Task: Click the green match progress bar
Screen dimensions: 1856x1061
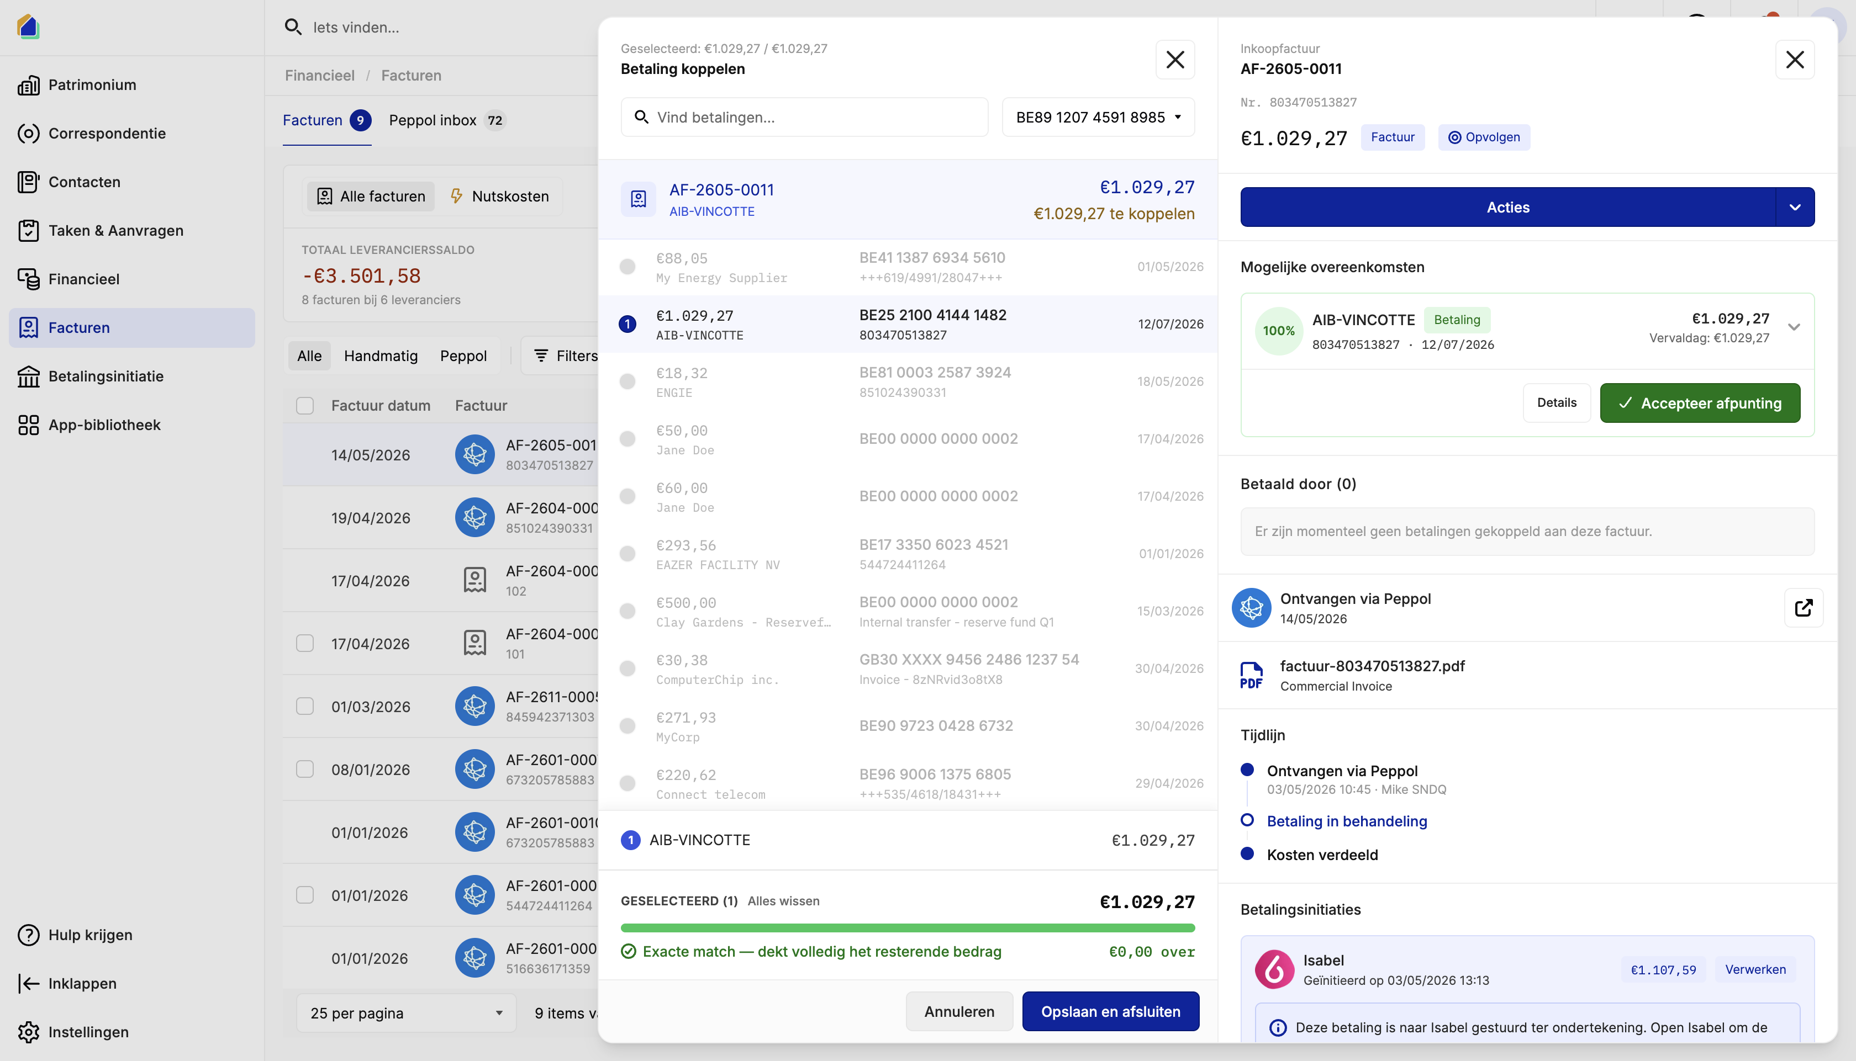Action: coord(908,927)
